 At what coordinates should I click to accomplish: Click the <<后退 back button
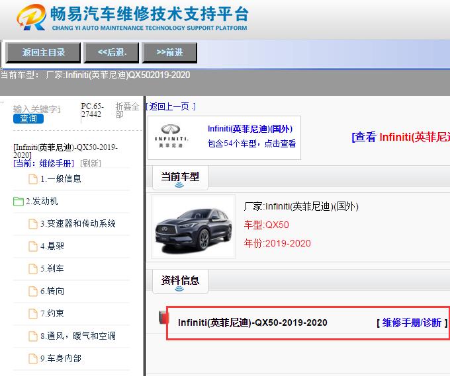[x=111, y=52]
